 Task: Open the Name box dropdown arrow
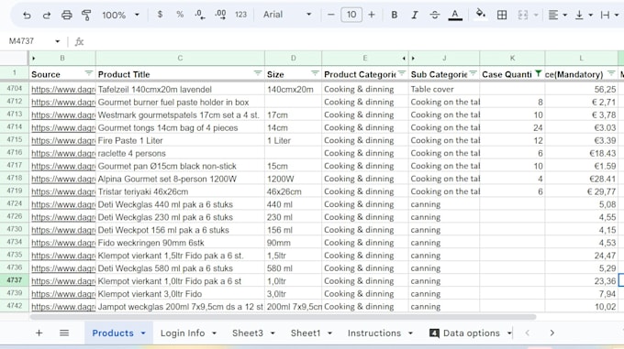57,41
